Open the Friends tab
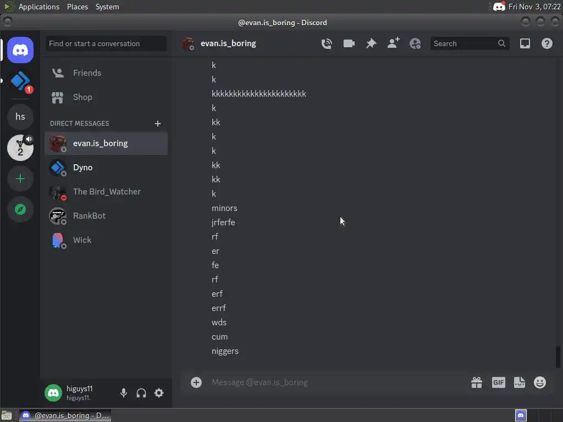The width and height of the screenshot is (563, 422). click(x=106, y=73)
